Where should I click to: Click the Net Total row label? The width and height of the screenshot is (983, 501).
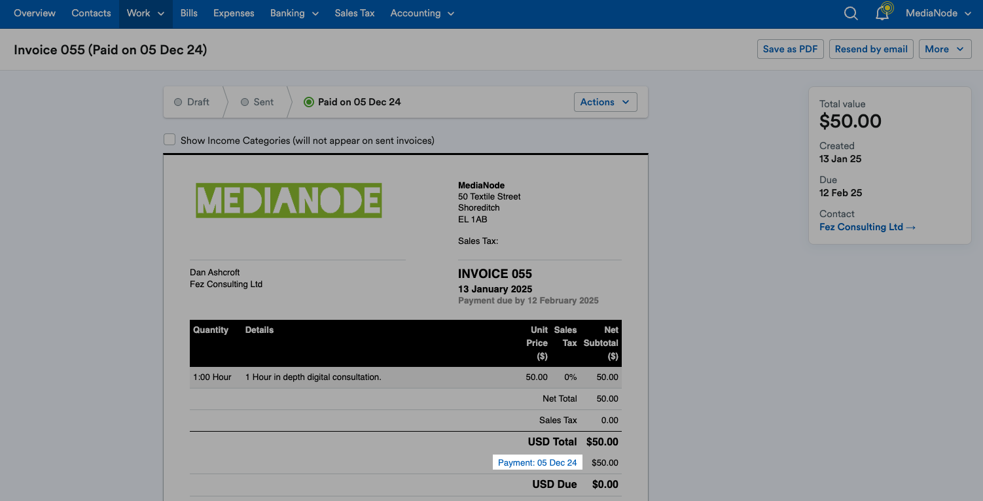click(560, 398)
